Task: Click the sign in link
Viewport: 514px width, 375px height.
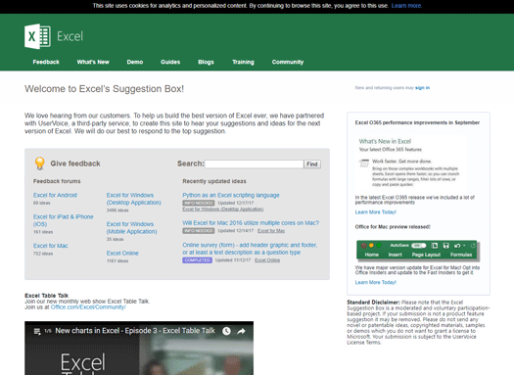Action: point(423,88)
